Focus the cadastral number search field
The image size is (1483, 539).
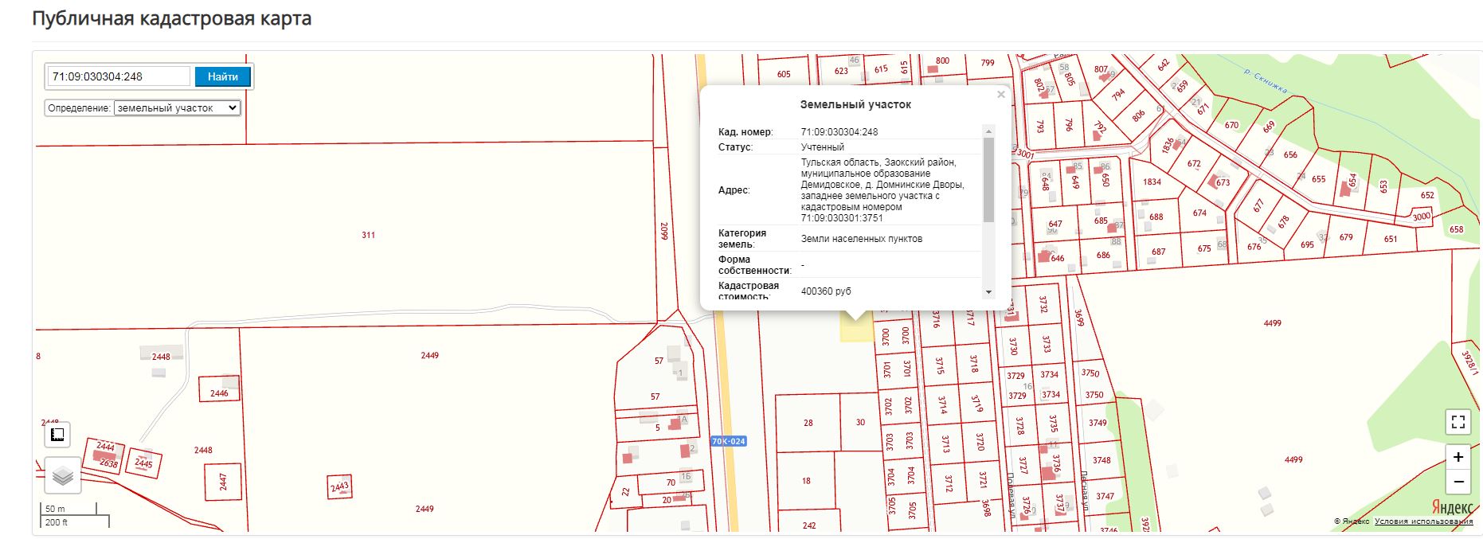(x=118, y=76)
